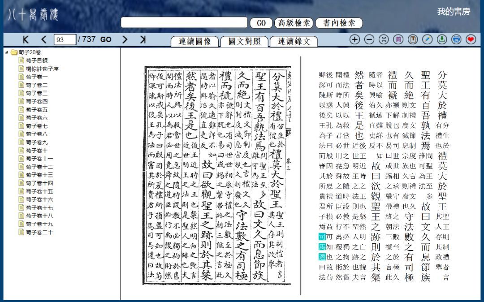
Task: Switch to the 連讀錄文 tab
Action: point(294,41)
